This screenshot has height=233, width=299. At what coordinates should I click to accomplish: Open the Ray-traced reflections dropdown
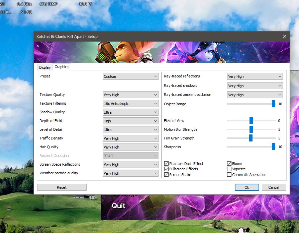(x=255, y=76)
